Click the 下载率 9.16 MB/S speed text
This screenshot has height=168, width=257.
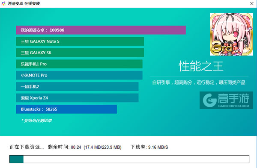pyautogui.click(x=149, y=147)
